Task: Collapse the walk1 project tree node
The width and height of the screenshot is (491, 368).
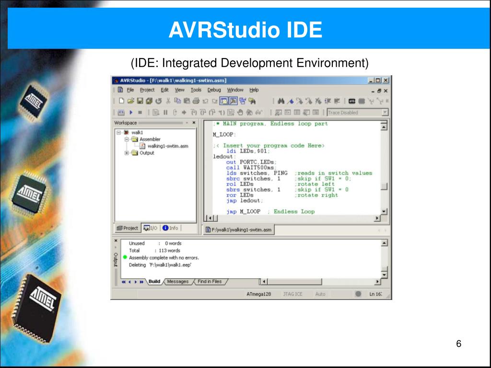Action: [119, 133]
